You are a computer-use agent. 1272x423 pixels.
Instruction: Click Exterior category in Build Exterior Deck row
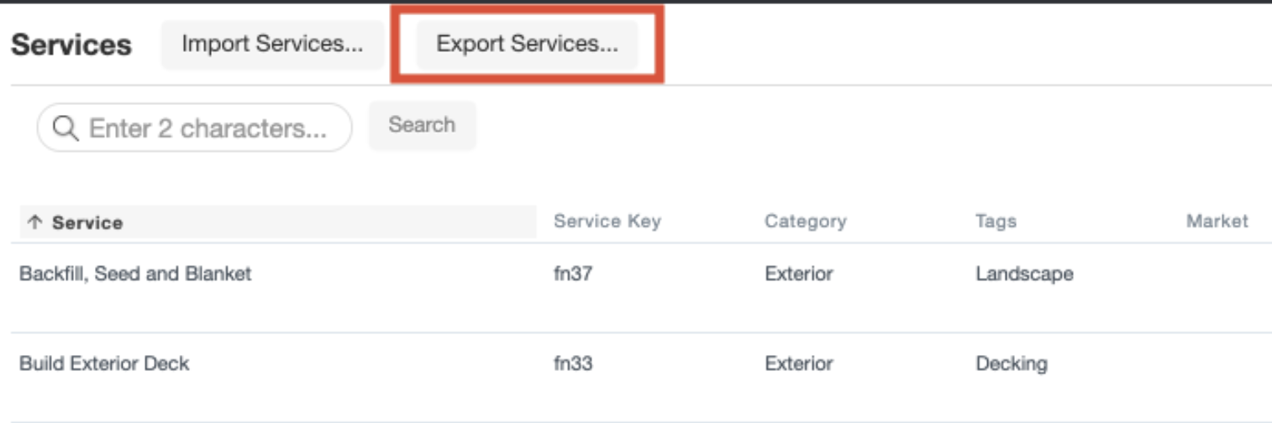[798, 363]
